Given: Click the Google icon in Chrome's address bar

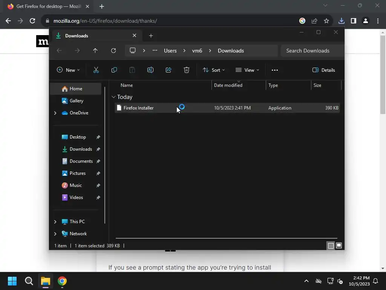Looking at the screenshot, I should [302, 21].
